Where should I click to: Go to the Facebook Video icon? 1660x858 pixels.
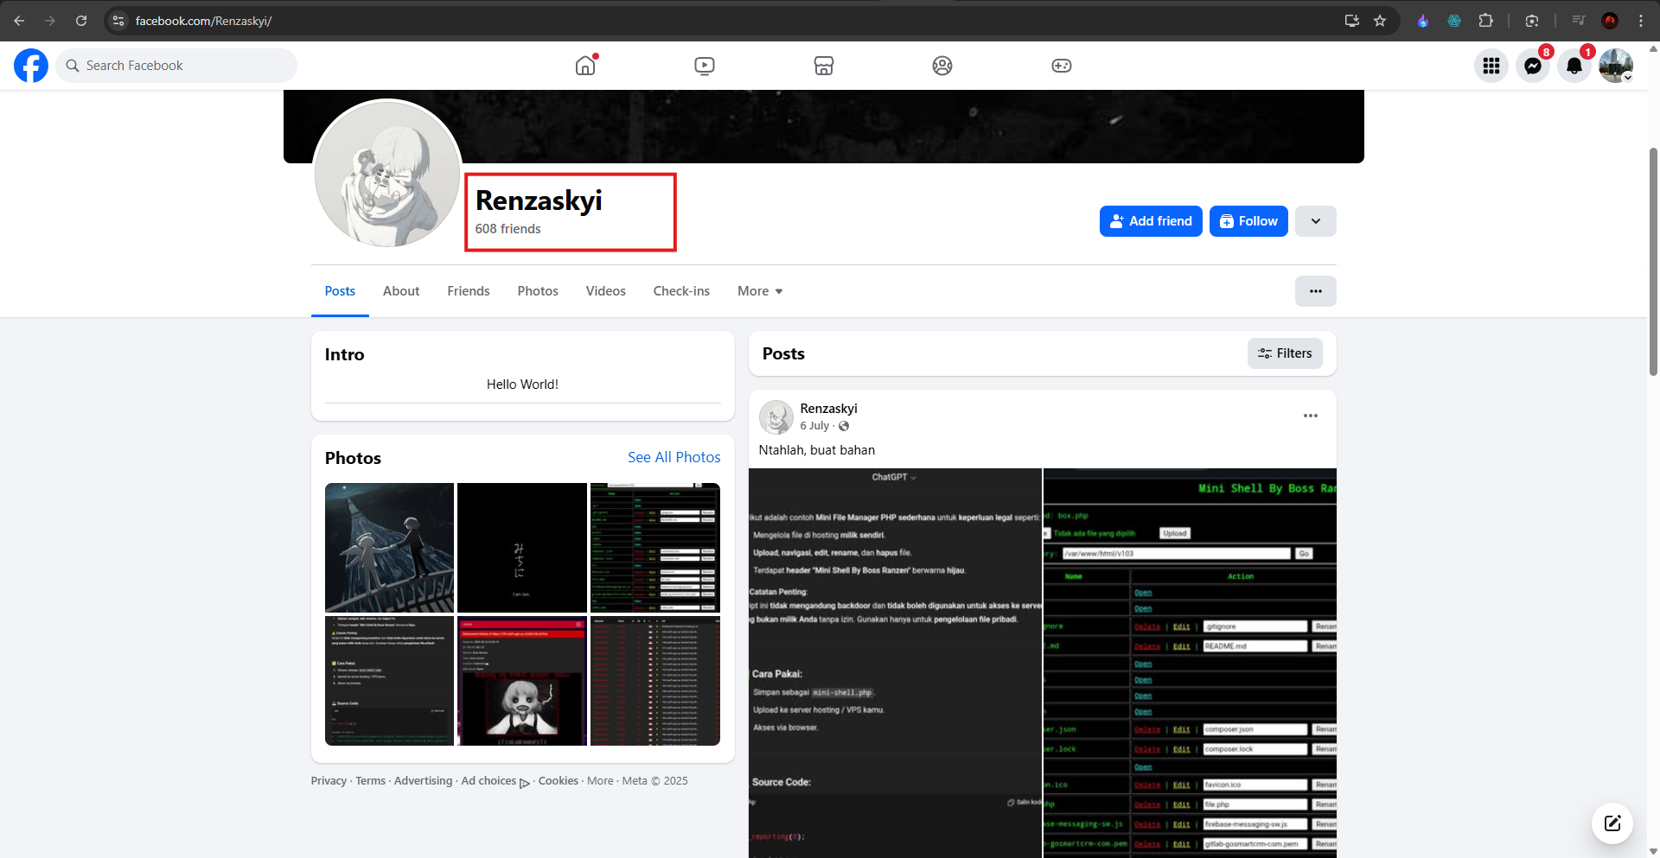tap(705, 66)
